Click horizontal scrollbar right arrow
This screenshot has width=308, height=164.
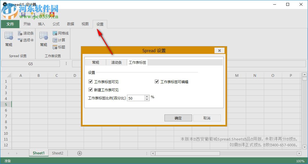299,153
